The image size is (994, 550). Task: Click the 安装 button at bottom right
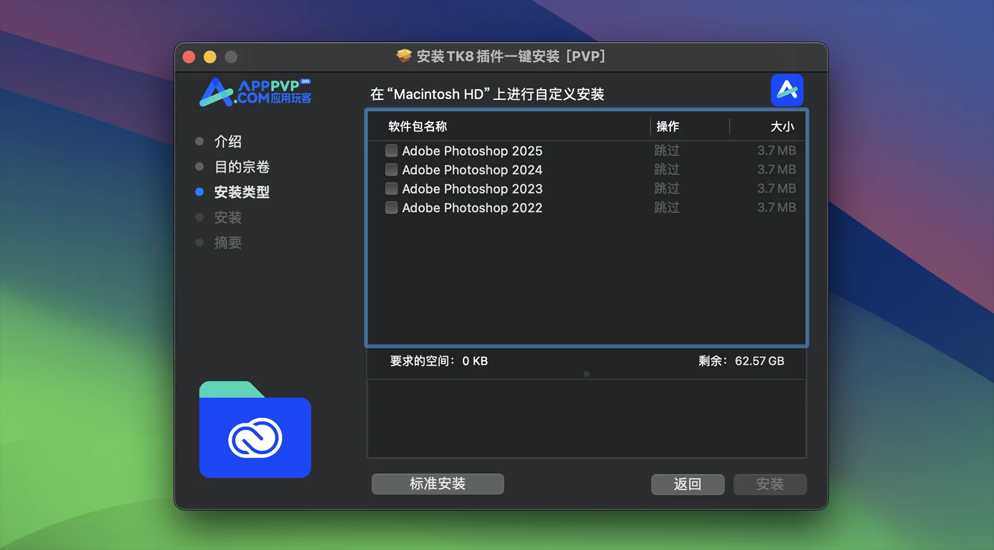[769, 484]
